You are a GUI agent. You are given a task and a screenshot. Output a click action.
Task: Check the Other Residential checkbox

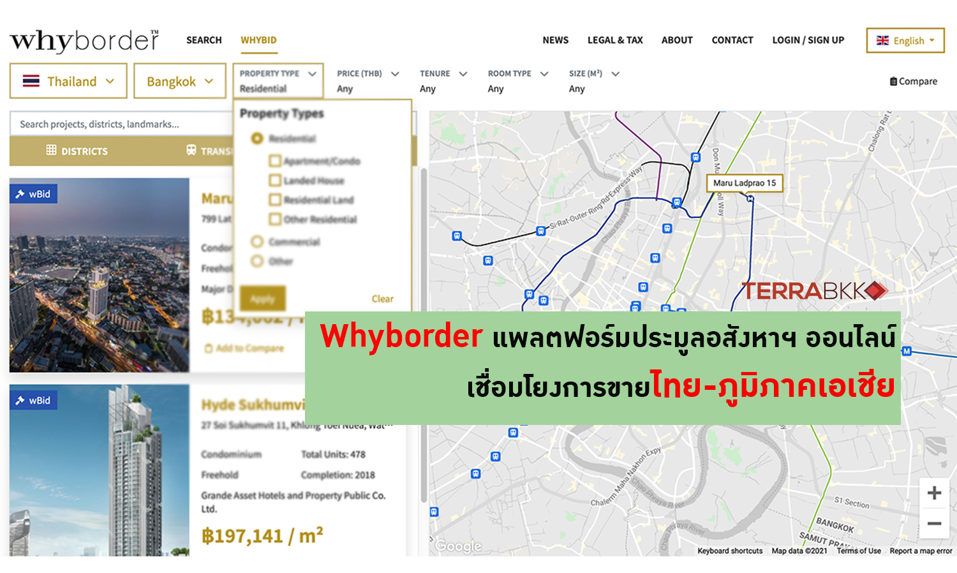point(275,219)
